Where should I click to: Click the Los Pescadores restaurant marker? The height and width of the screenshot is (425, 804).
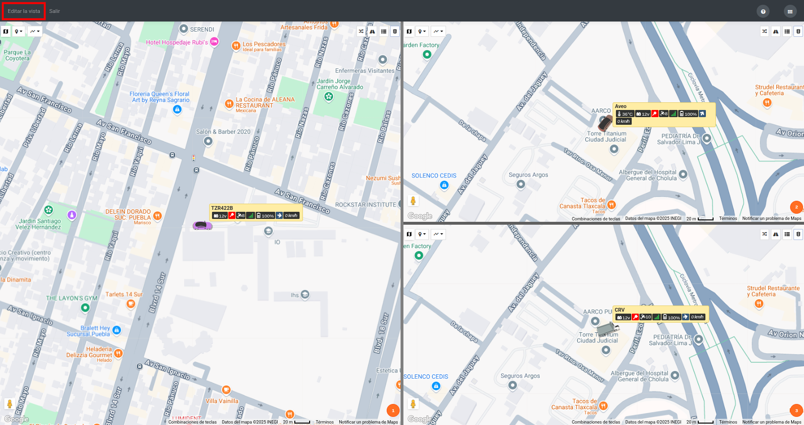point(235,46)
